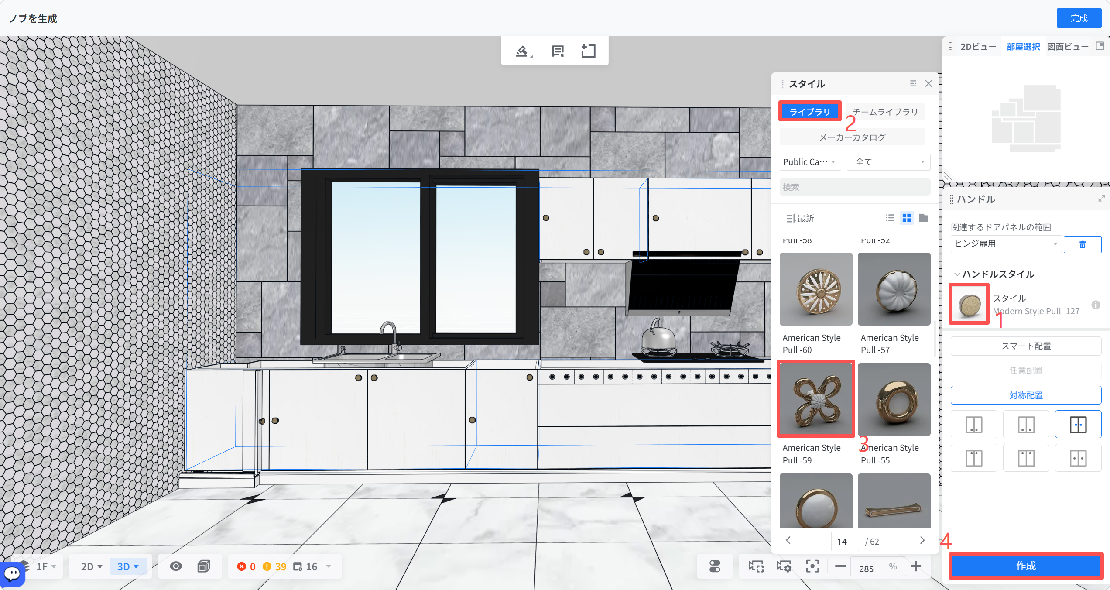Expand the issues status dropdown arrow

[329, 566]
